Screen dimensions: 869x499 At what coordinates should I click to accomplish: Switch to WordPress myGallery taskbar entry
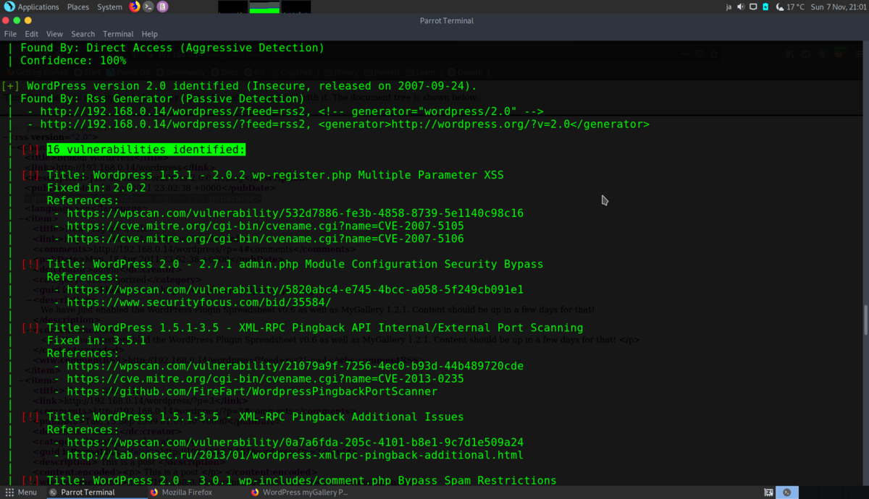(299, 492)
